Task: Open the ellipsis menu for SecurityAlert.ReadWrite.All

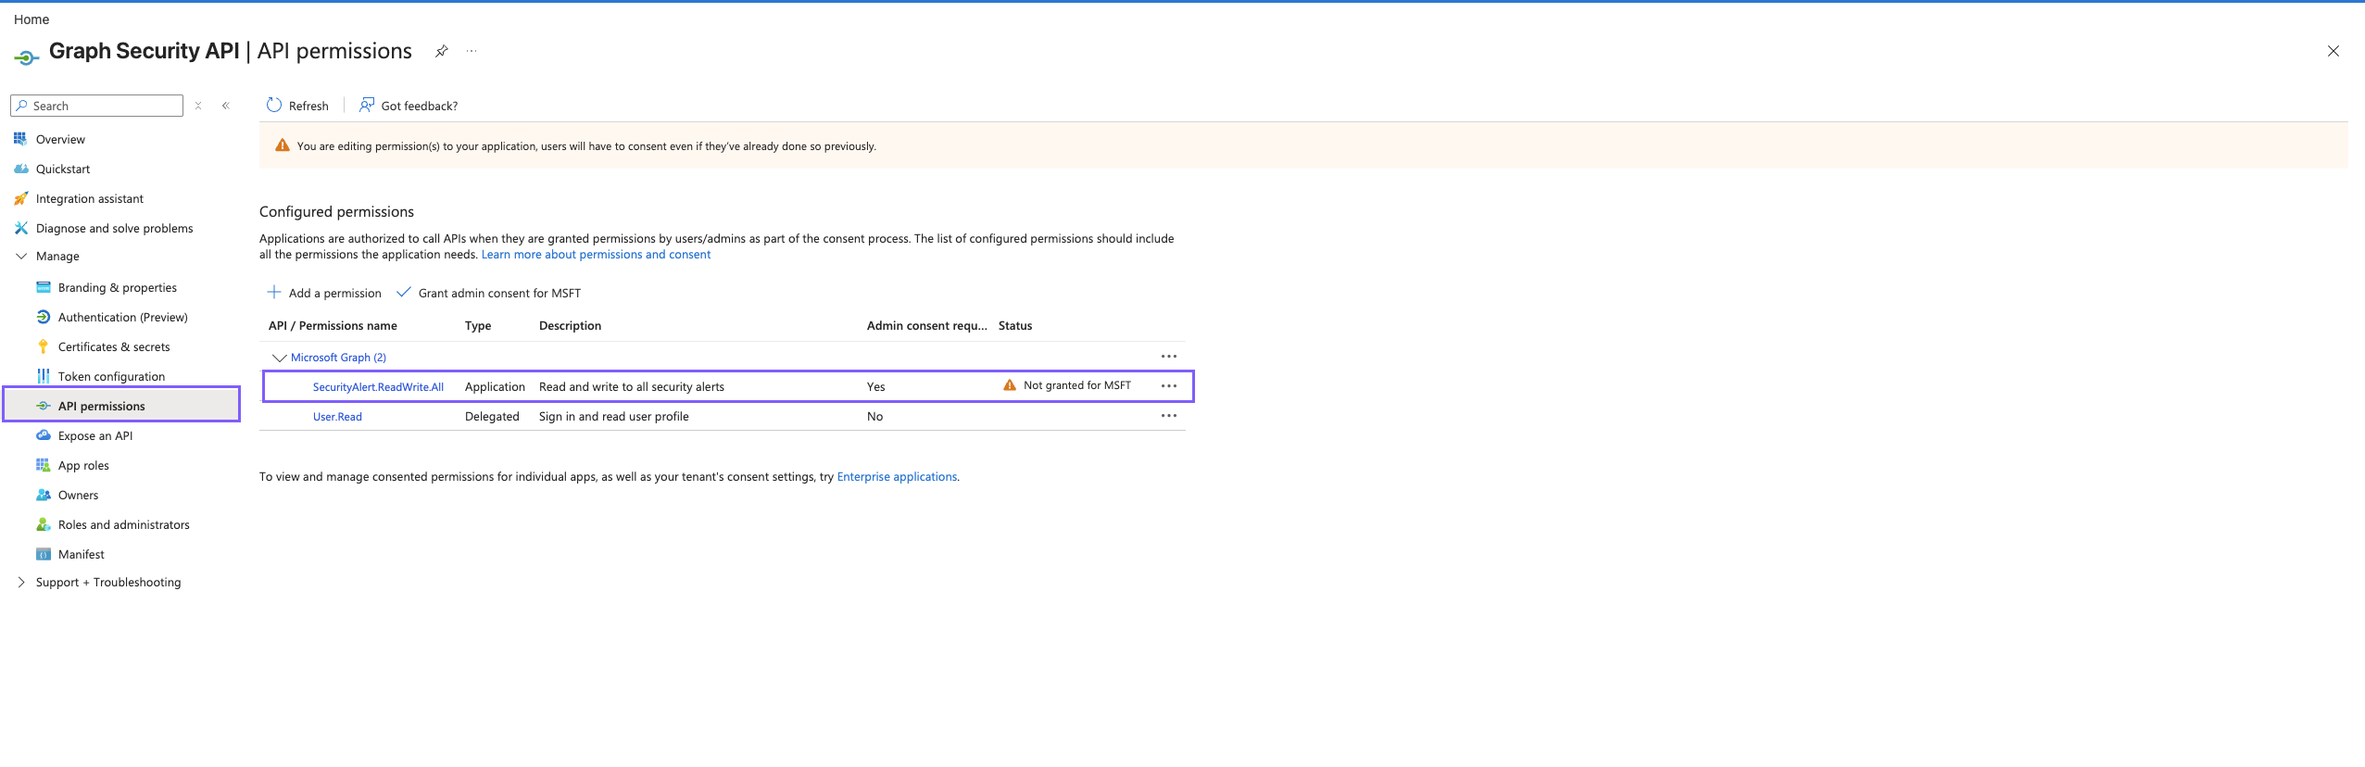Action: click(x=1169, y=386)
